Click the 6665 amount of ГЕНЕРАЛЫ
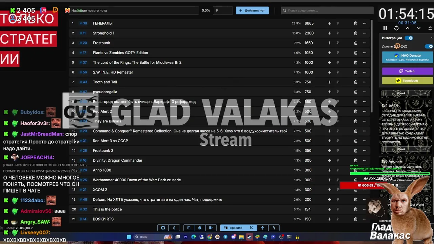Screen dimensions: 434x244 point(309,23)
